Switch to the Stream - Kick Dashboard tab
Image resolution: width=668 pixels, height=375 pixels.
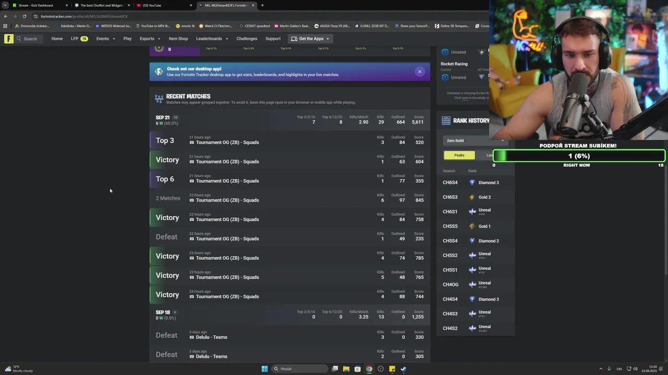(x=39, y=5)
